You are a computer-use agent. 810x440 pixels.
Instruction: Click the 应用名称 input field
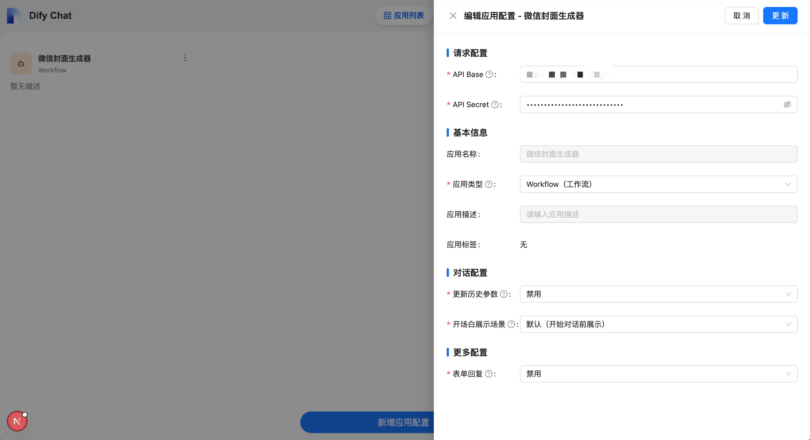pos(658,154)
